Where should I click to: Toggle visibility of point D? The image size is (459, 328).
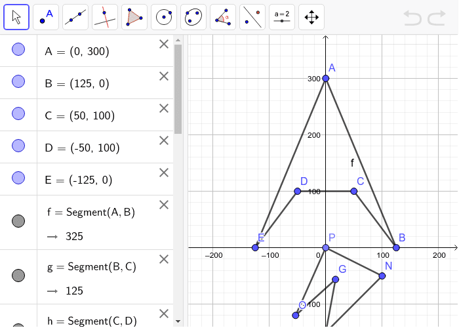click(18, 146)
